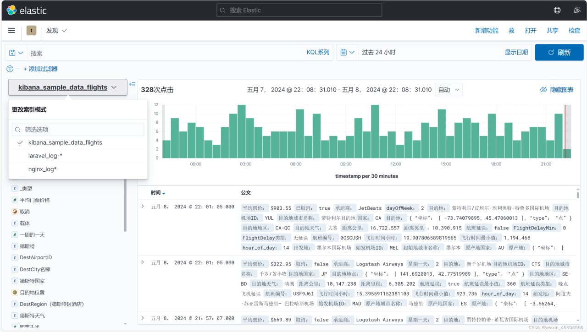Image resolution: width=587 pixels, height=332 pixels.
Task: Toggle the 时间 column sort arrow
Action: click(x=164, y=193)
